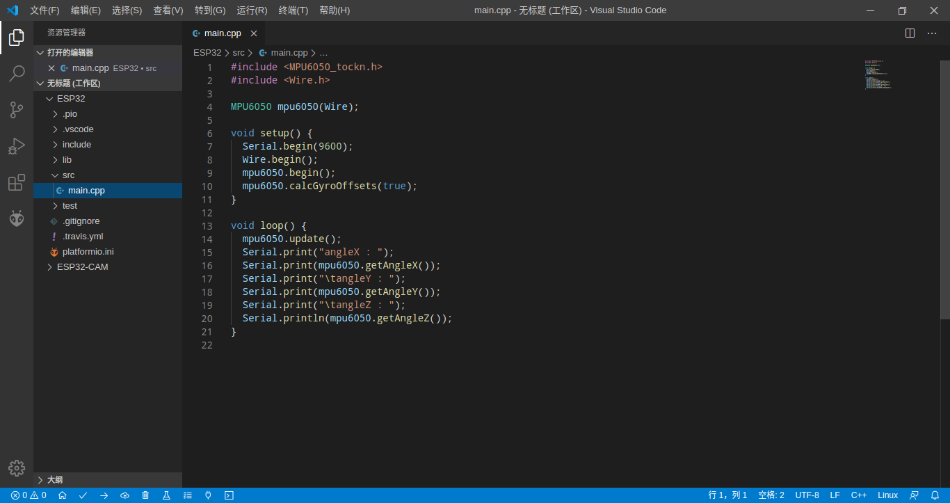Click the breadcrumb ellipsis symbol segment
This screenshot has height=503, width=950.
(323, 53)
